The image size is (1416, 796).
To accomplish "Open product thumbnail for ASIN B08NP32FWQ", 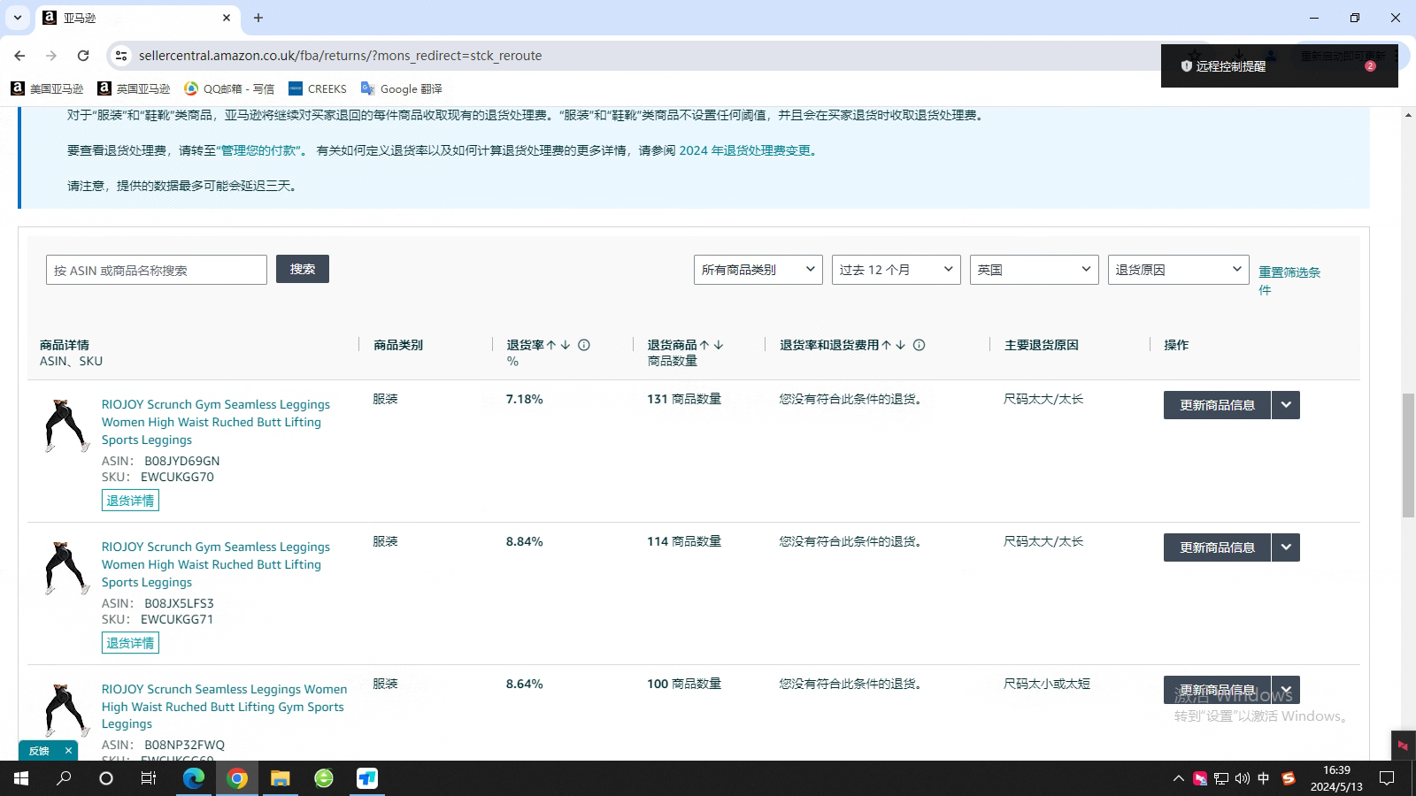I will tap(66, 710).
